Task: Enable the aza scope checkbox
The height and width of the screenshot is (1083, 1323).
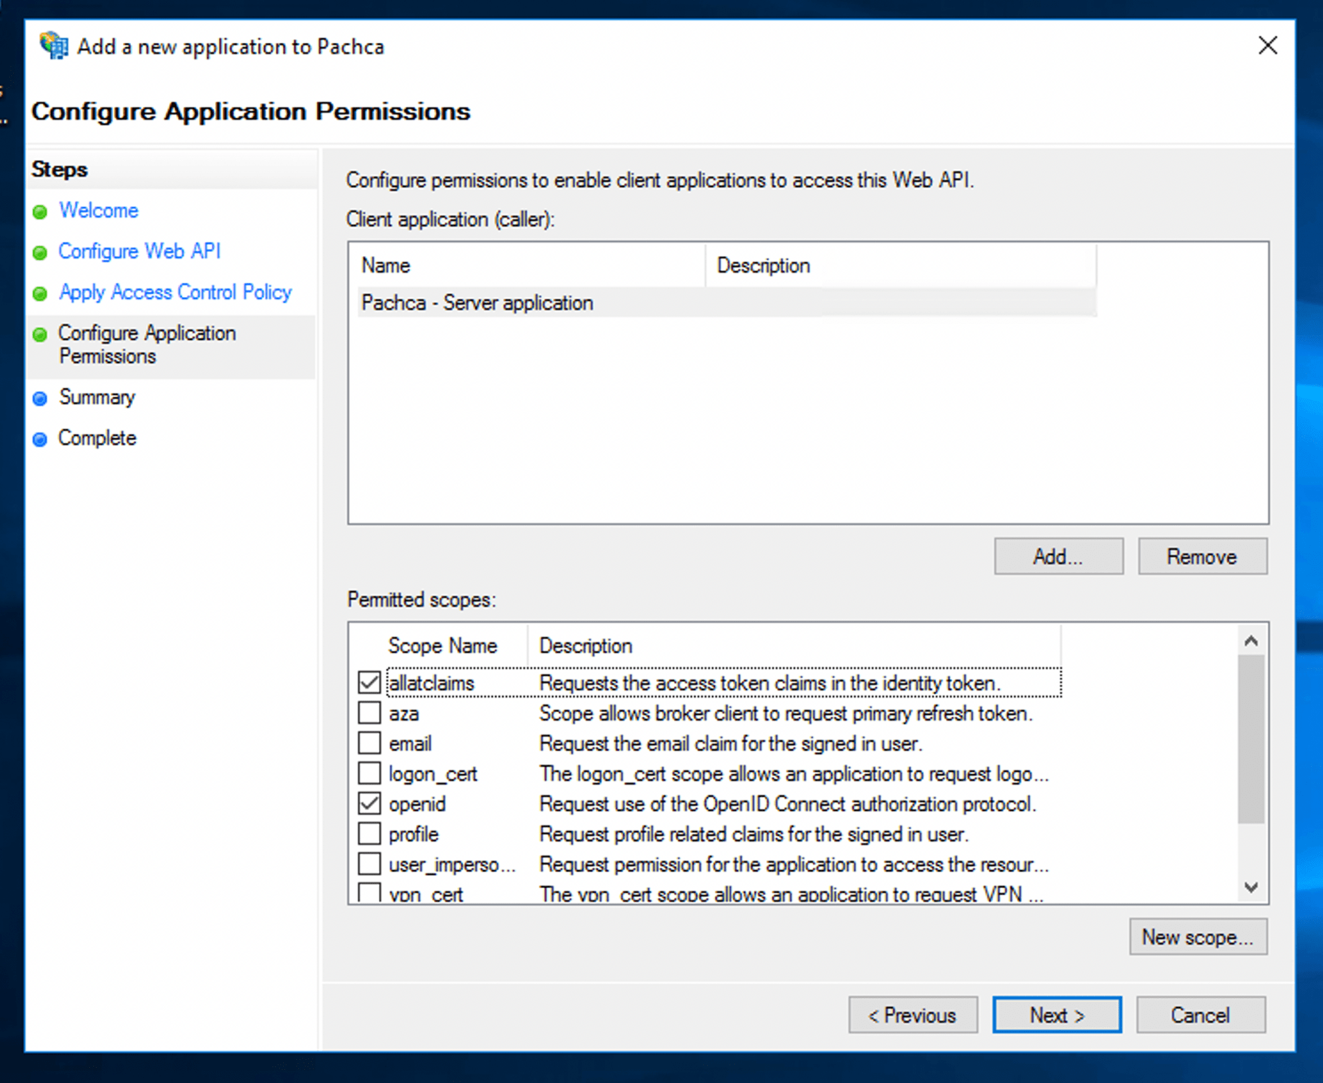Action: 369,713
